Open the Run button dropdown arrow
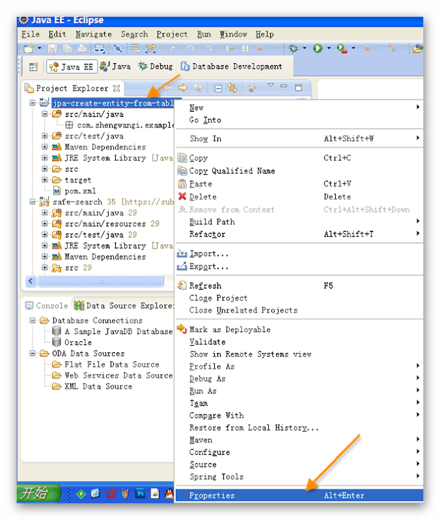This screenshot has height=520, width=440. click(x=329, y=48)
